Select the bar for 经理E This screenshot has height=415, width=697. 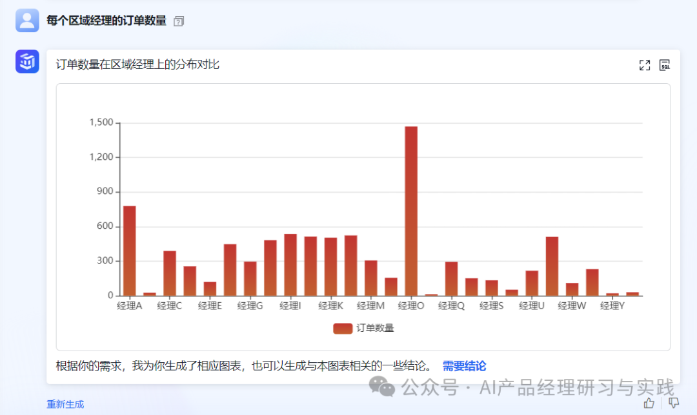point(210,289)
